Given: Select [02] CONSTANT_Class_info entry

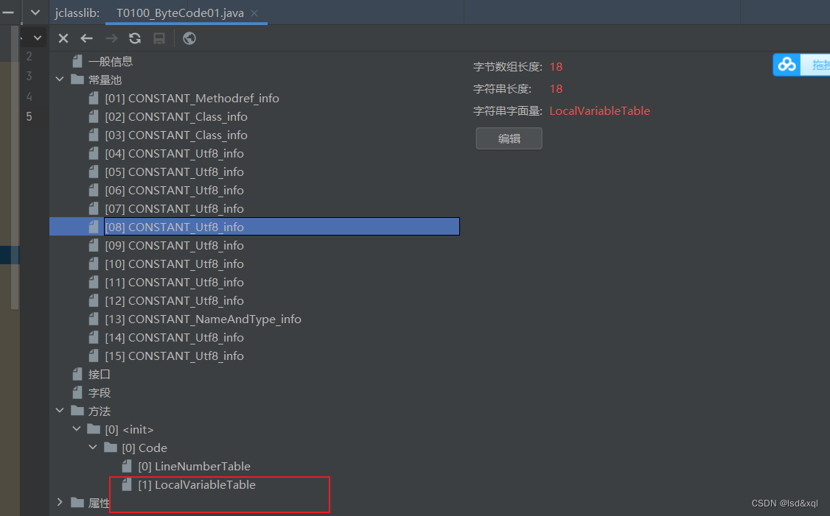Looking at the screenshot, I should click(x=175, y=117).
